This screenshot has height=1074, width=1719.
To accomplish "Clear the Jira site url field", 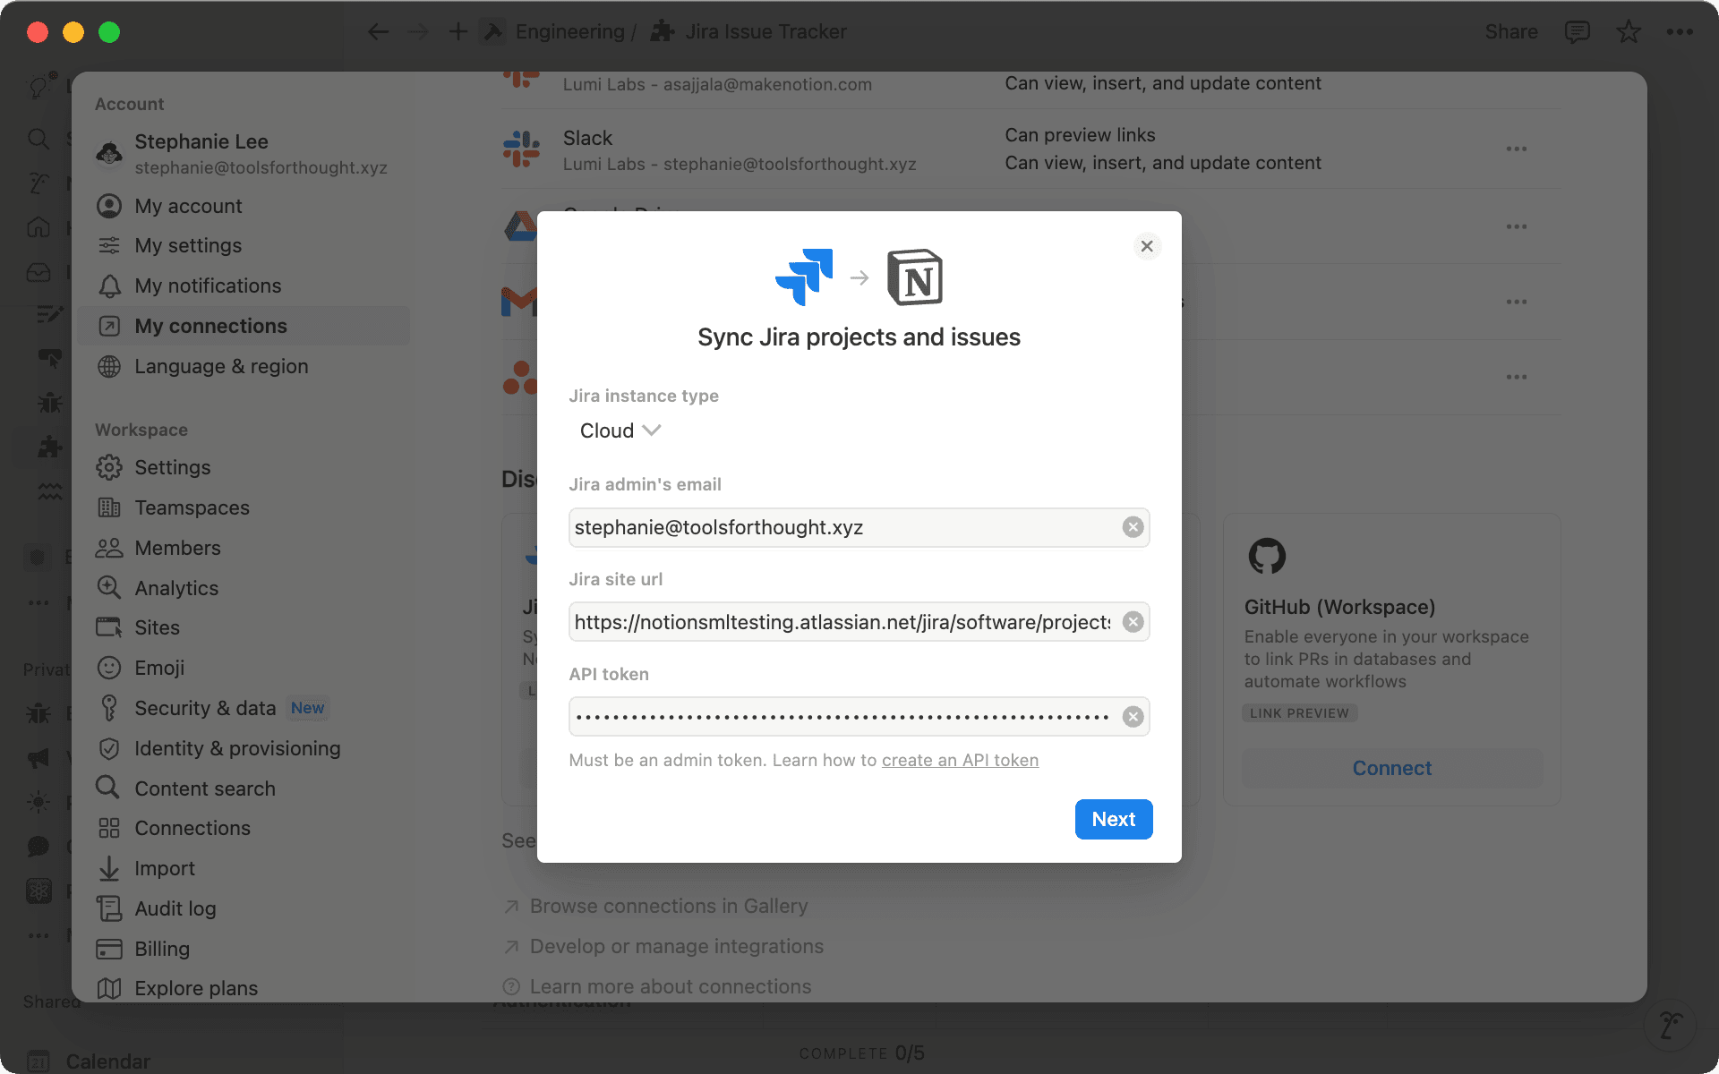I will [x=1132, y=621].
